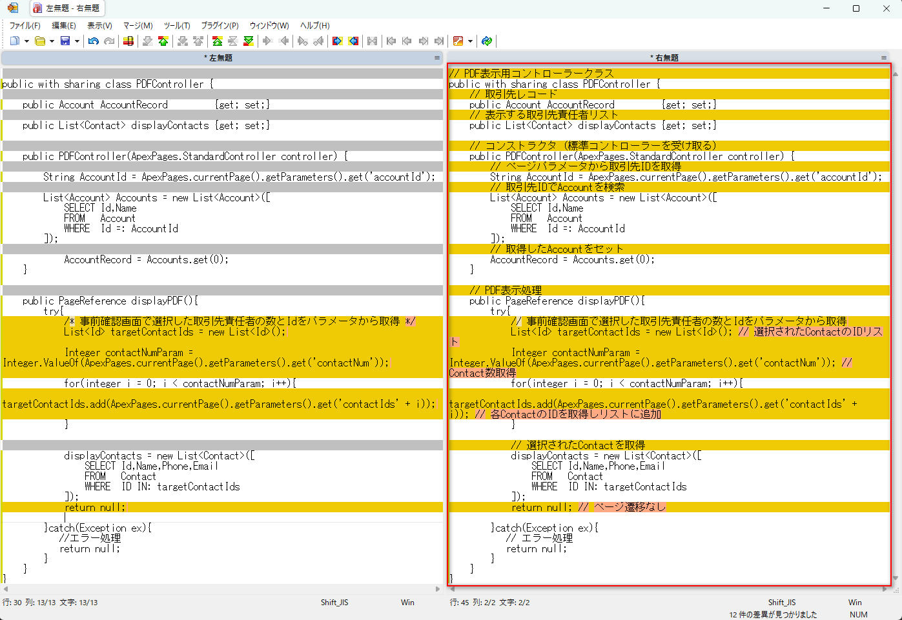Screen dimensions: 902x620
Task: Jump to the Last Difference icon
Action: point(249,41)
